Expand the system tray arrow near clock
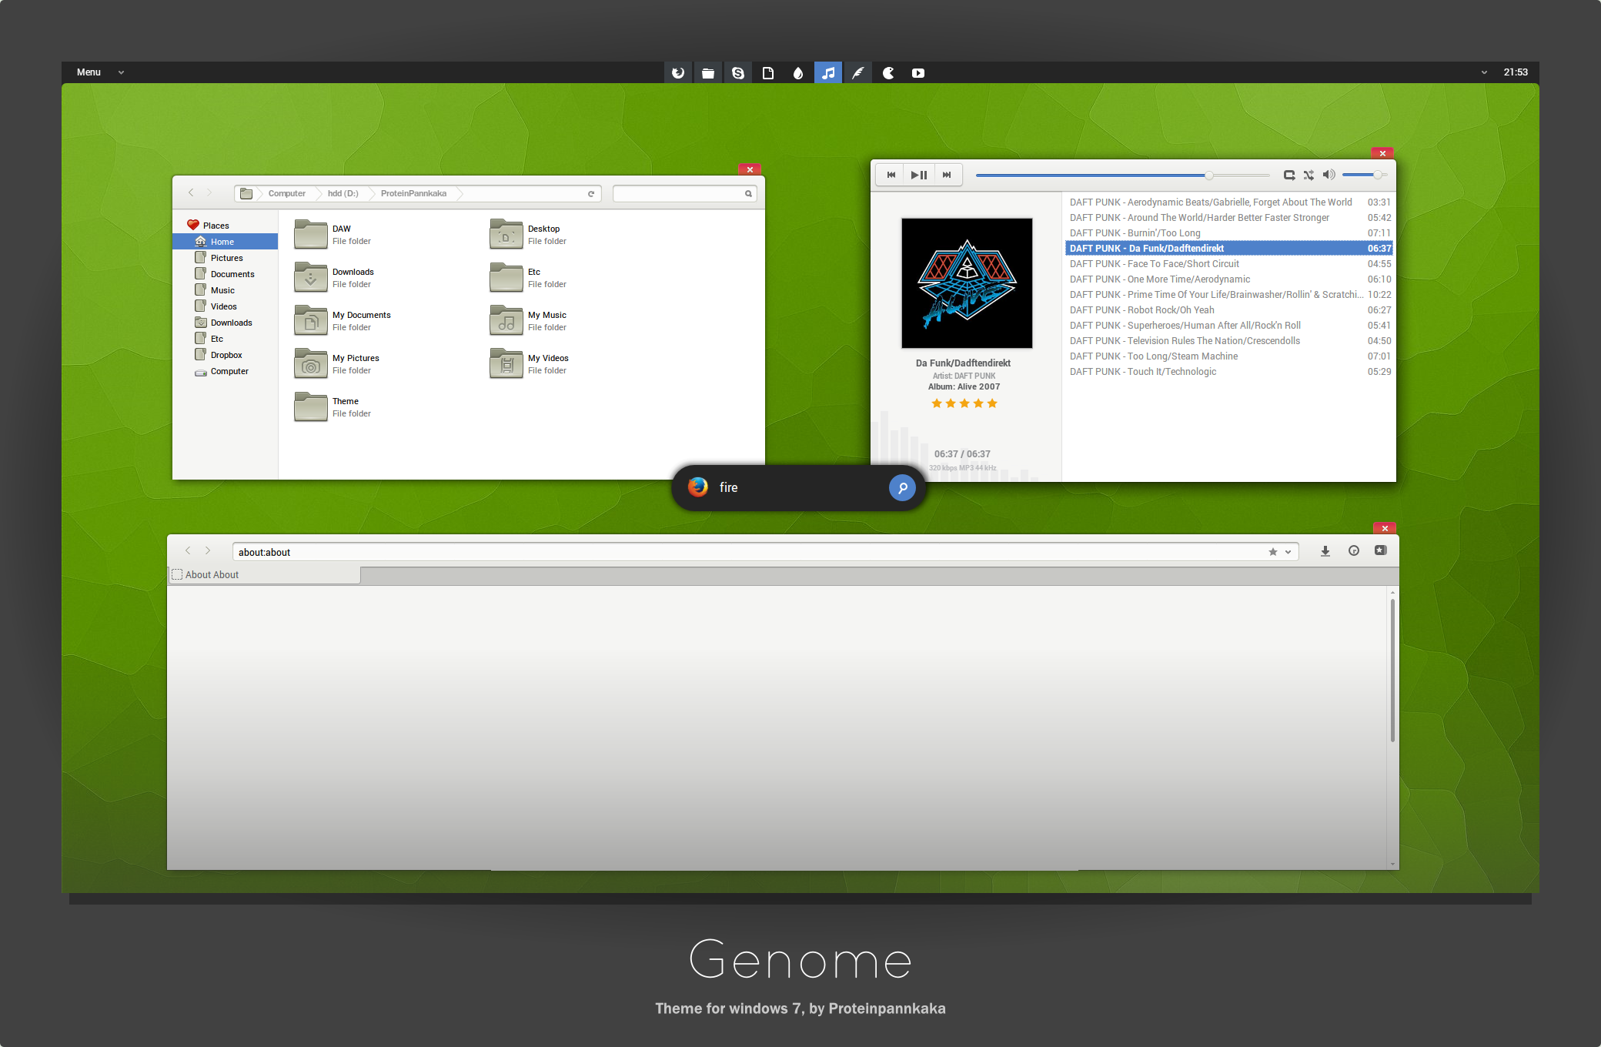 click(x=1484, y=72)
